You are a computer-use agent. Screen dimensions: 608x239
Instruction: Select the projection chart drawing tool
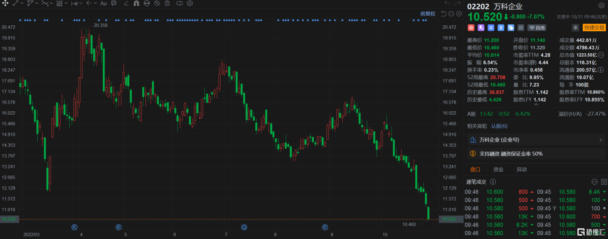pyautogui.click(x=60, y=3)
